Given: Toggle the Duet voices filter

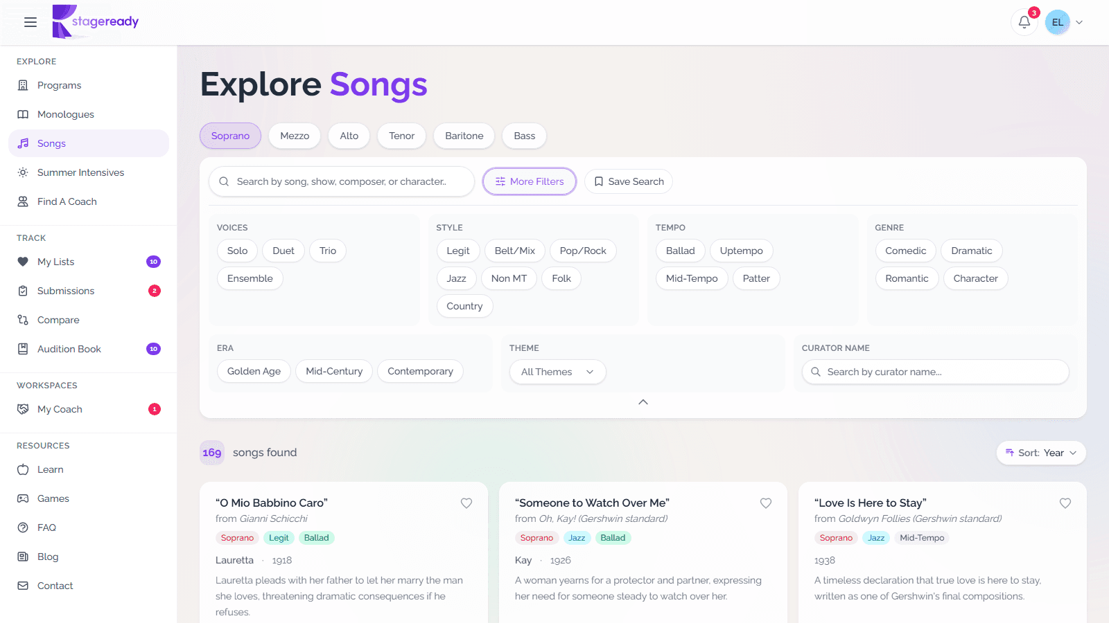Looking at the screenshot, I should [x=283, y=251].
